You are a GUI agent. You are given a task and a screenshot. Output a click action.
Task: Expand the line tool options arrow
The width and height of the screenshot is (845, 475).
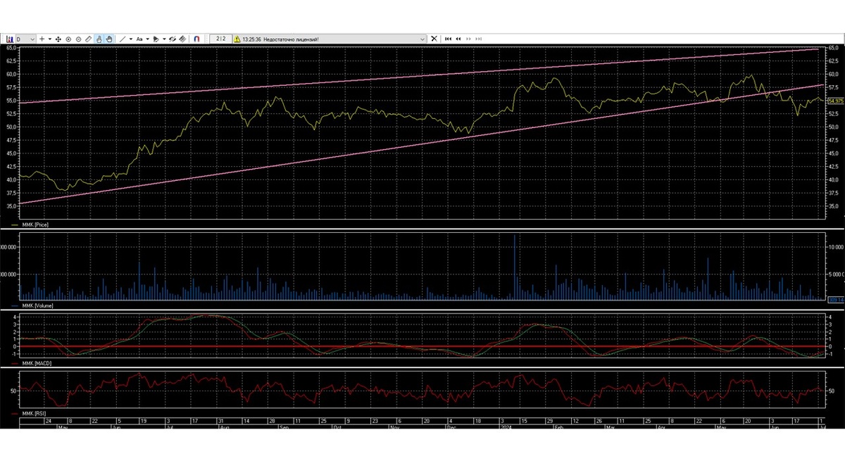131,39
